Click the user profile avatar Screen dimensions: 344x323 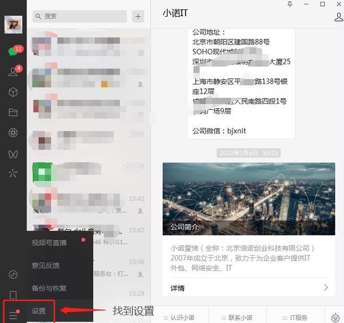14,24
